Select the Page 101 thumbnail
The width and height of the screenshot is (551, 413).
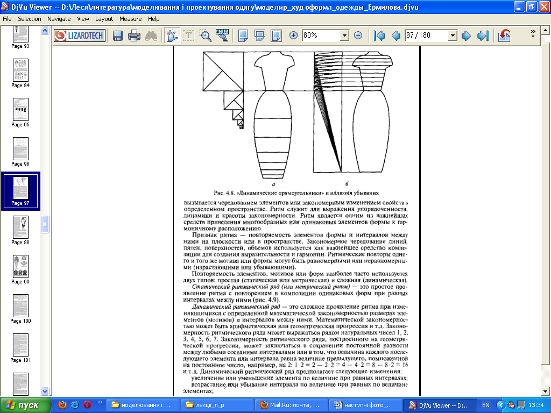coord(20,348)
